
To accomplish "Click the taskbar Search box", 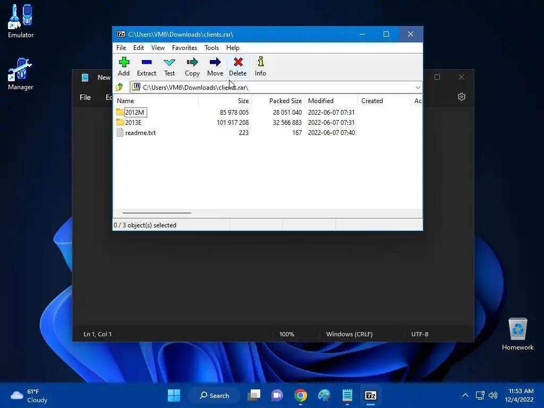I will point(215,395).
